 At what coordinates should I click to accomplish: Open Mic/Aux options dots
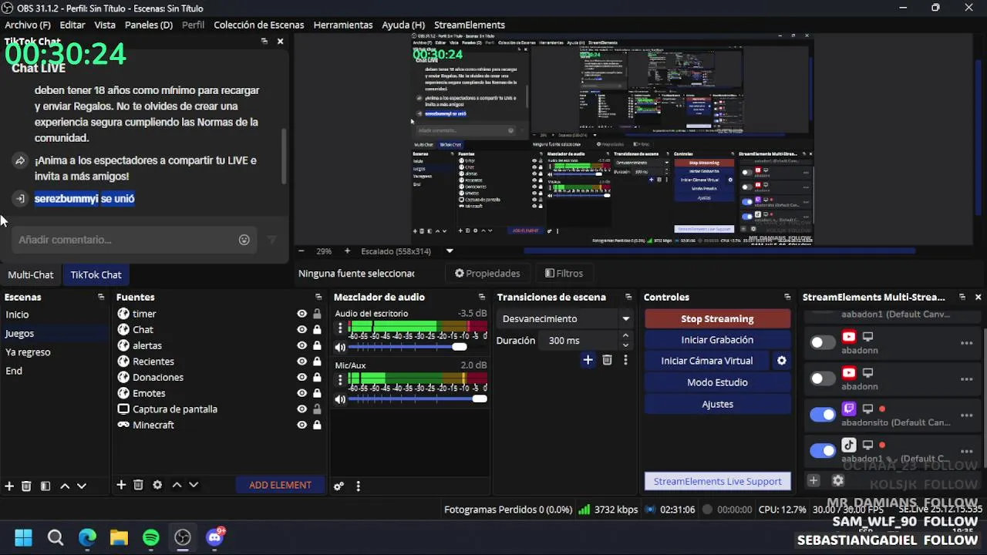point(340,379)
